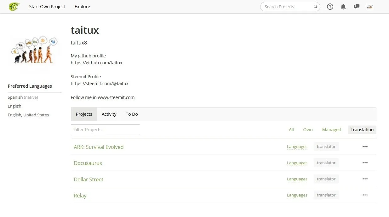Open more options for ARK: Survival Evolved

(x=365, y=146)
